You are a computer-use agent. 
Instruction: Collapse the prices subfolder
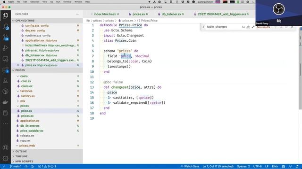point(25,106)
